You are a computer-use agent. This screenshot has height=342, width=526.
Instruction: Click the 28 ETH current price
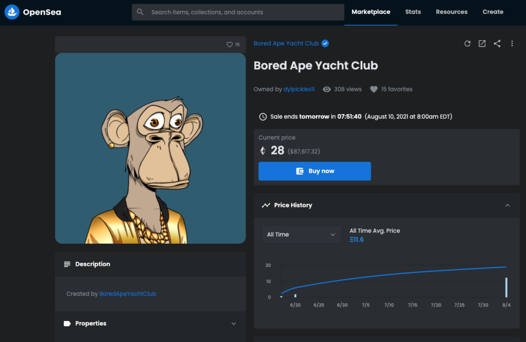coord(277,150)
